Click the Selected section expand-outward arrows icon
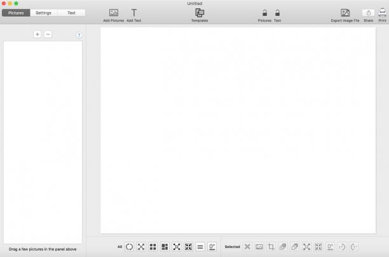The image size is (389, 257). tap(306, 247)
